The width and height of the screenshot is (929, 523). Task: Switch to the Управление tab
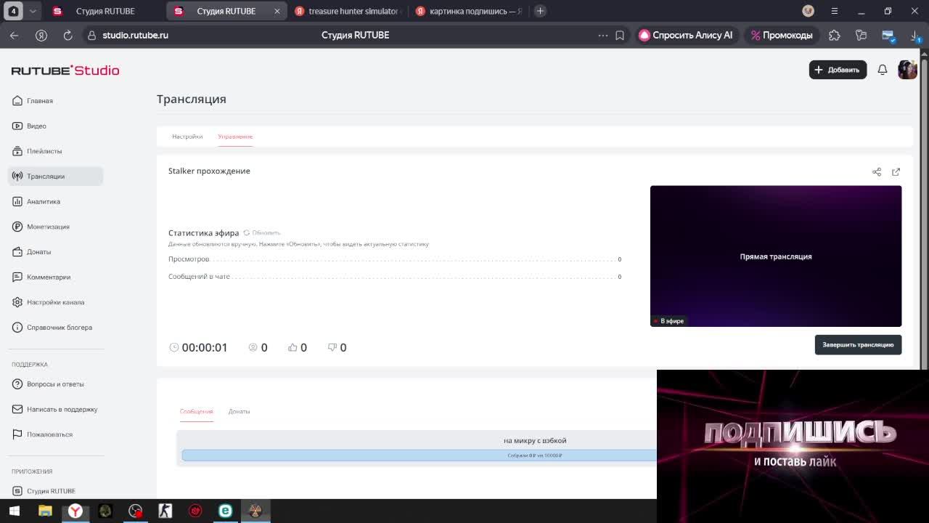[235, 137]
